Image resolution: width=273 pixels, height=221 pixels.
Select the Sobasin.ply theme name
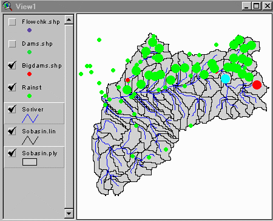click(39, 153)
